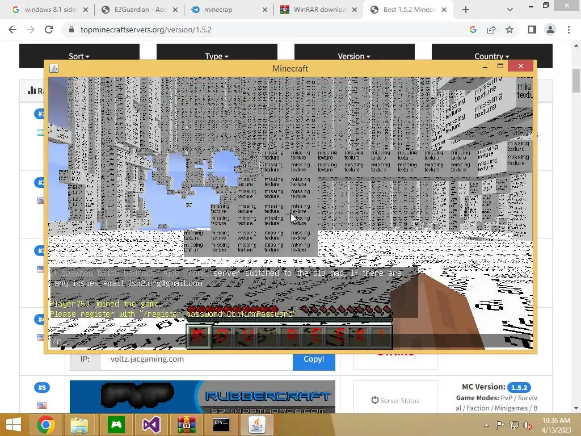The image size is (581, 436).
Task: Open the Windows Start button
Action: coord(14,425)
